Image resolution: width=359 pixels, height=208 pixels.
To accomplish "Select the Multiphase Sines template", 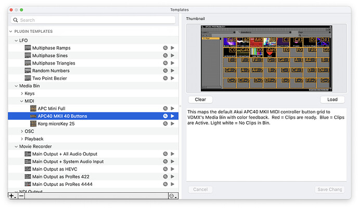I will tap(93, 55).
